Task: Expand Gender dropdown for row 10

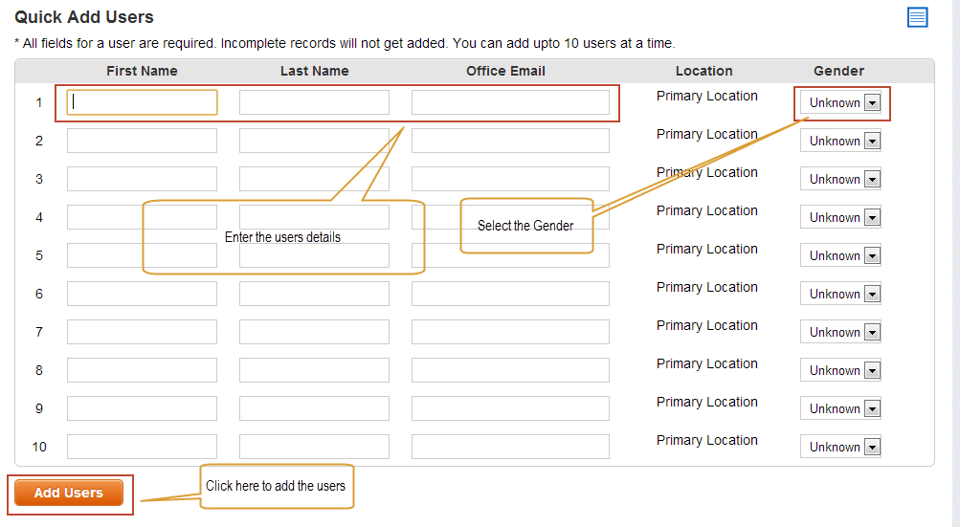Action: (840, 447)
